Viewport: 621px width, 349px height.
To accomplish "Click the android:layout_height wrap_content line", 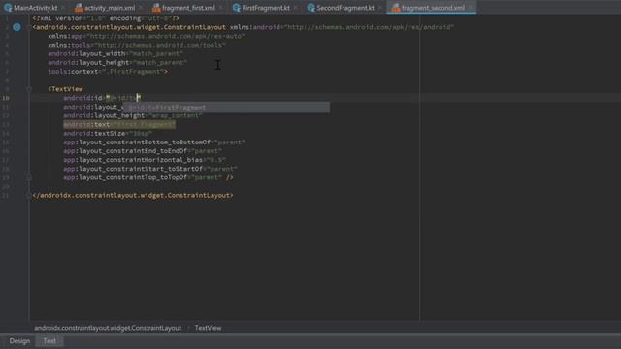I will pyautogui.click(x=133, y=115).
